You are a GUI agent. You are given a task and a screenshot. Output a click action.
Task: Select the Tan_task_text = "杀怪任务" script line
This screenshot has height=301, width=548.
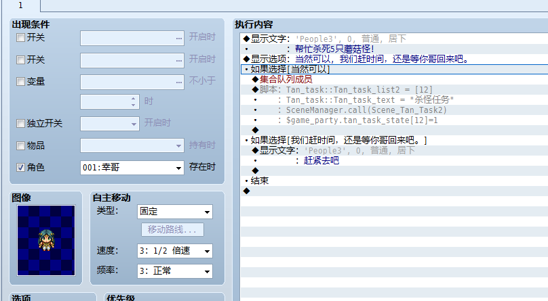click(x=394, y=99)
